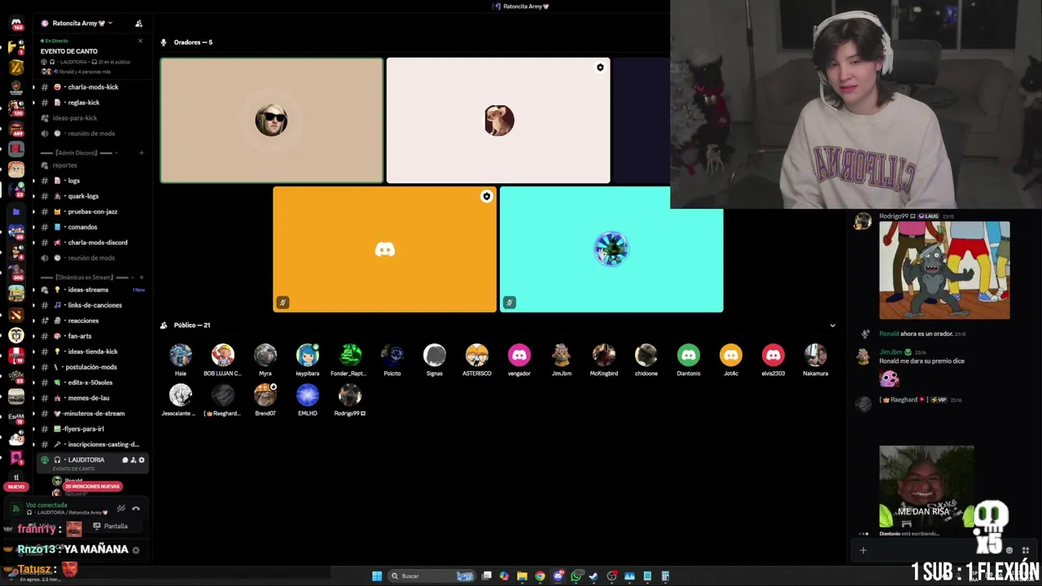Open JimJbm's username in chat
Image resolution: width=1042 pixels, height=586 pixels.
pos(890,352)
